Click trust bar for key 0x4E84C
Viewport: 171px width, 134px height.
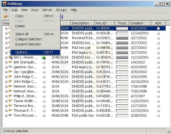(122, 29)
